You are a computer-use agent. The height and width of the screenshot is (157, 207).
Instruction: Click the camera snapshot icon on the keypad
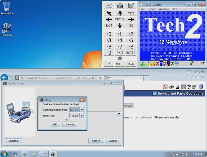[120, 6]
